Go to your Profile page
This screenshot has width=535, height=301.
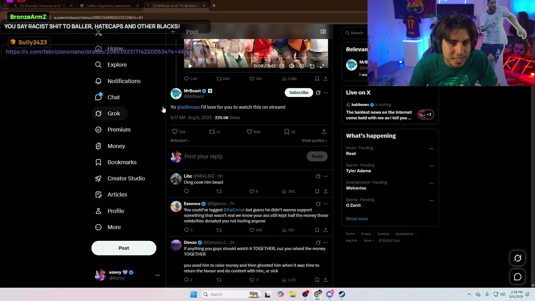110,211
